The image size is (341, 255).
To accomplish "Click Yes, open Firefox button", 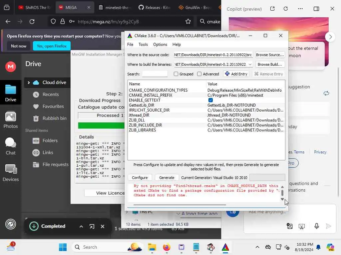I will tap(52, 46).
